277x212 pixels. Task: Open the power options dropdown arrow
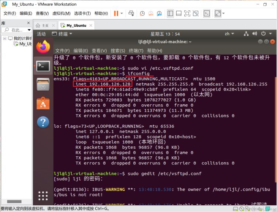click(x=122, y=13)
